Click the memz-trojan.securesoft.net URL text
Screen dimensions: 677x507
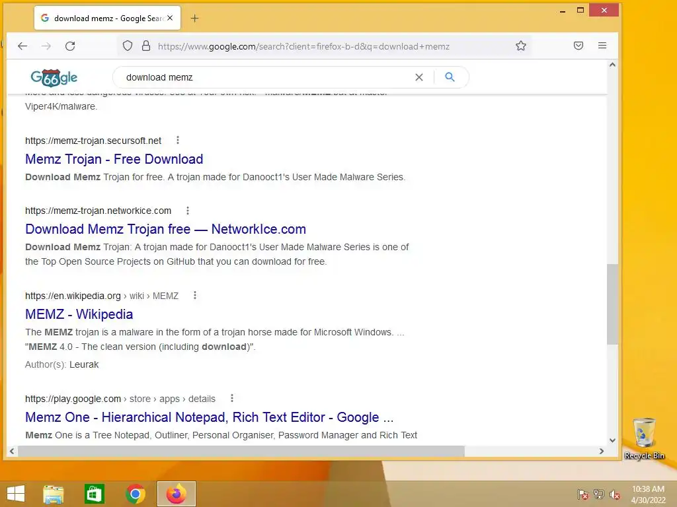pos(93,141)
